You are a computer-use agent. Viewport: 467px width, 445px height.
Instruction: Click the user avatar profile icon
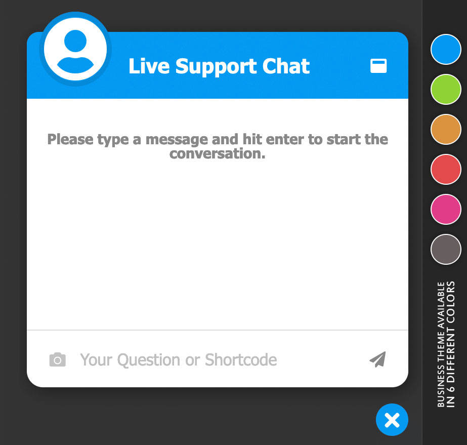pos(75,49)
